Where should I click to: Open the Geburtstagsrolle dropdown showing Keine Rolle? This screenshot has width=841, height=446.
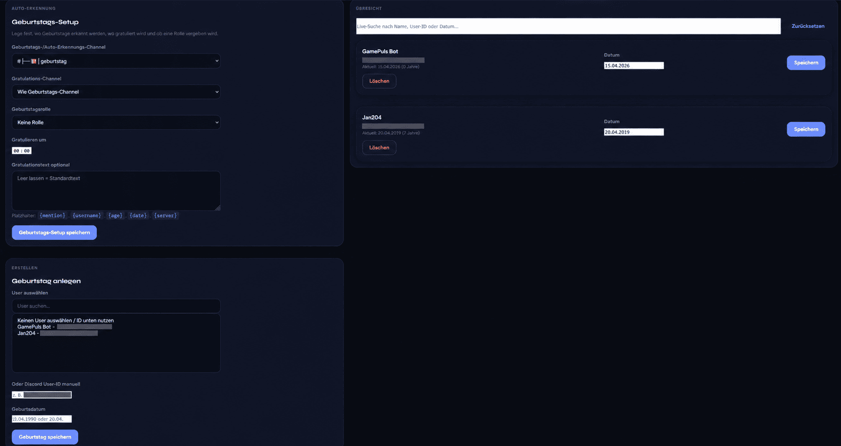click(116, 122)
